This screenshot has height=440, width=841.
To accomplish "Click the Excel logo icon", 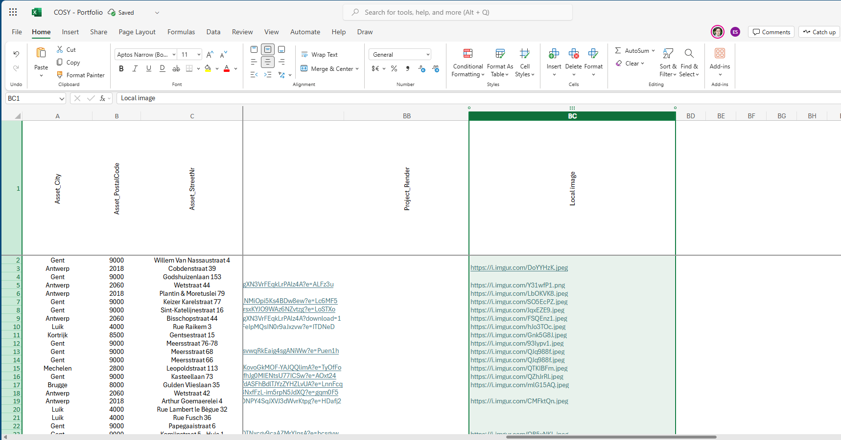I will (x=37, y=12).
